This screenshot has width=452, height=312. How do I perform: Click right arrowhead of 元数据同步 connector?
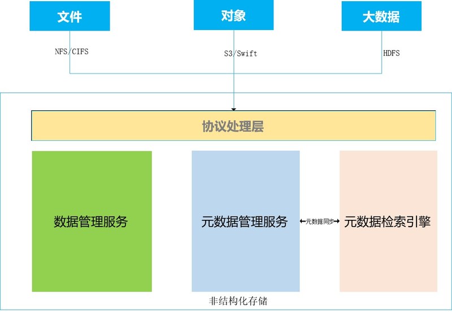[337, 222]
